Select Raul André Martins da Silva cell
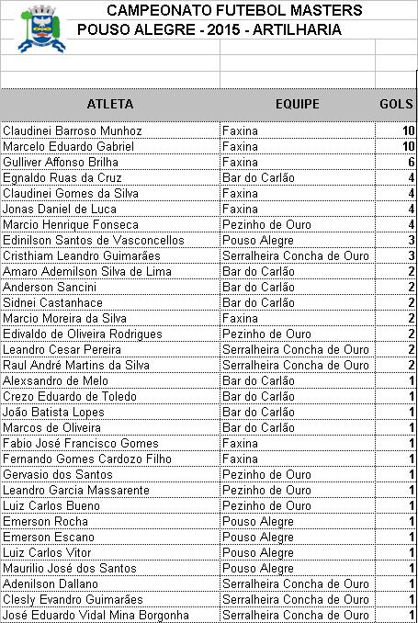418x623 pixels. click(x=110, y=365)
